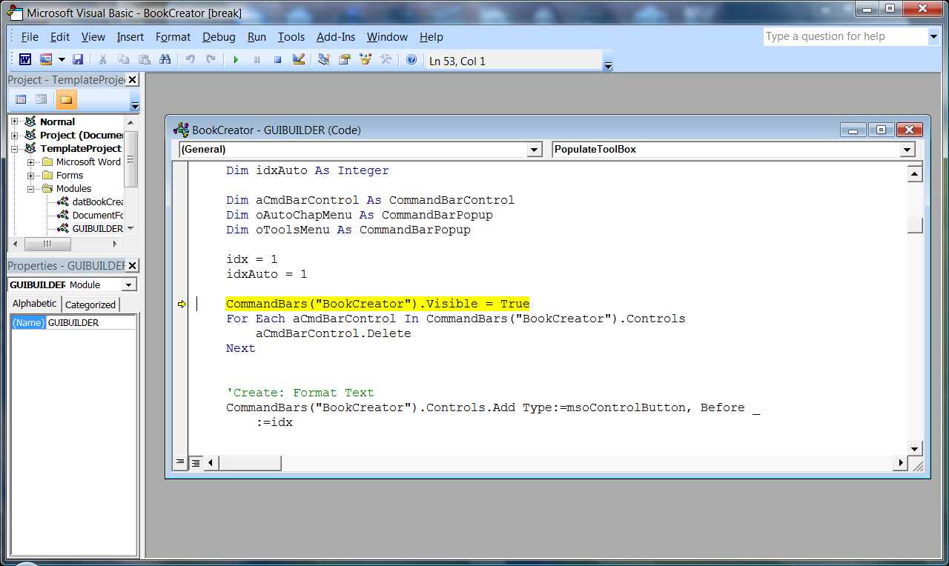The image size is (949, 566).
Task: Select the DocumentFormat module in tree
Action: [98, 215]
